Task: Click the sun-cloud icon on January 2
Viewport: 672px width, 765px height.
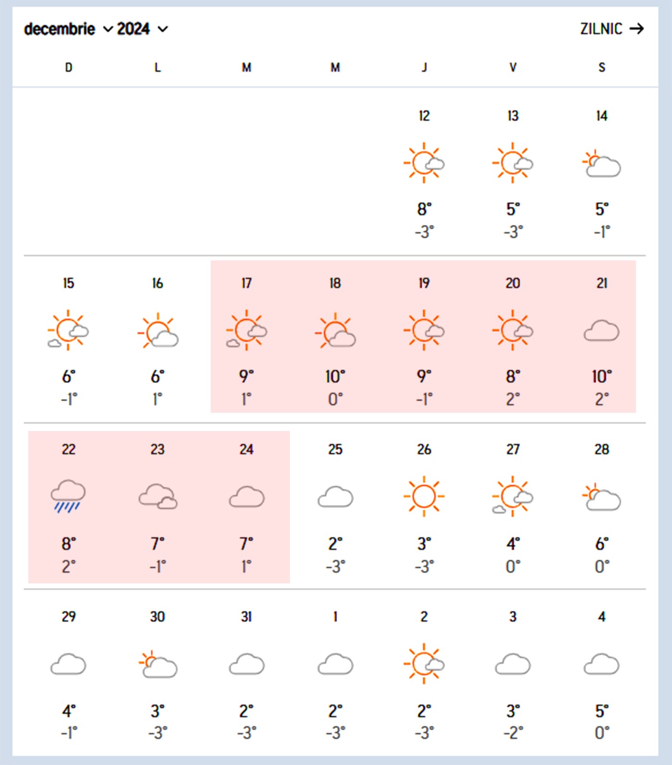Action: (424, 664)
